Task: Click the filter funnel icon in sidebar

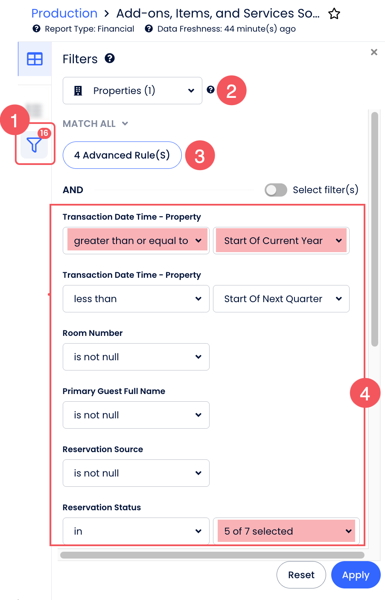Action: (x=34, y=145)
